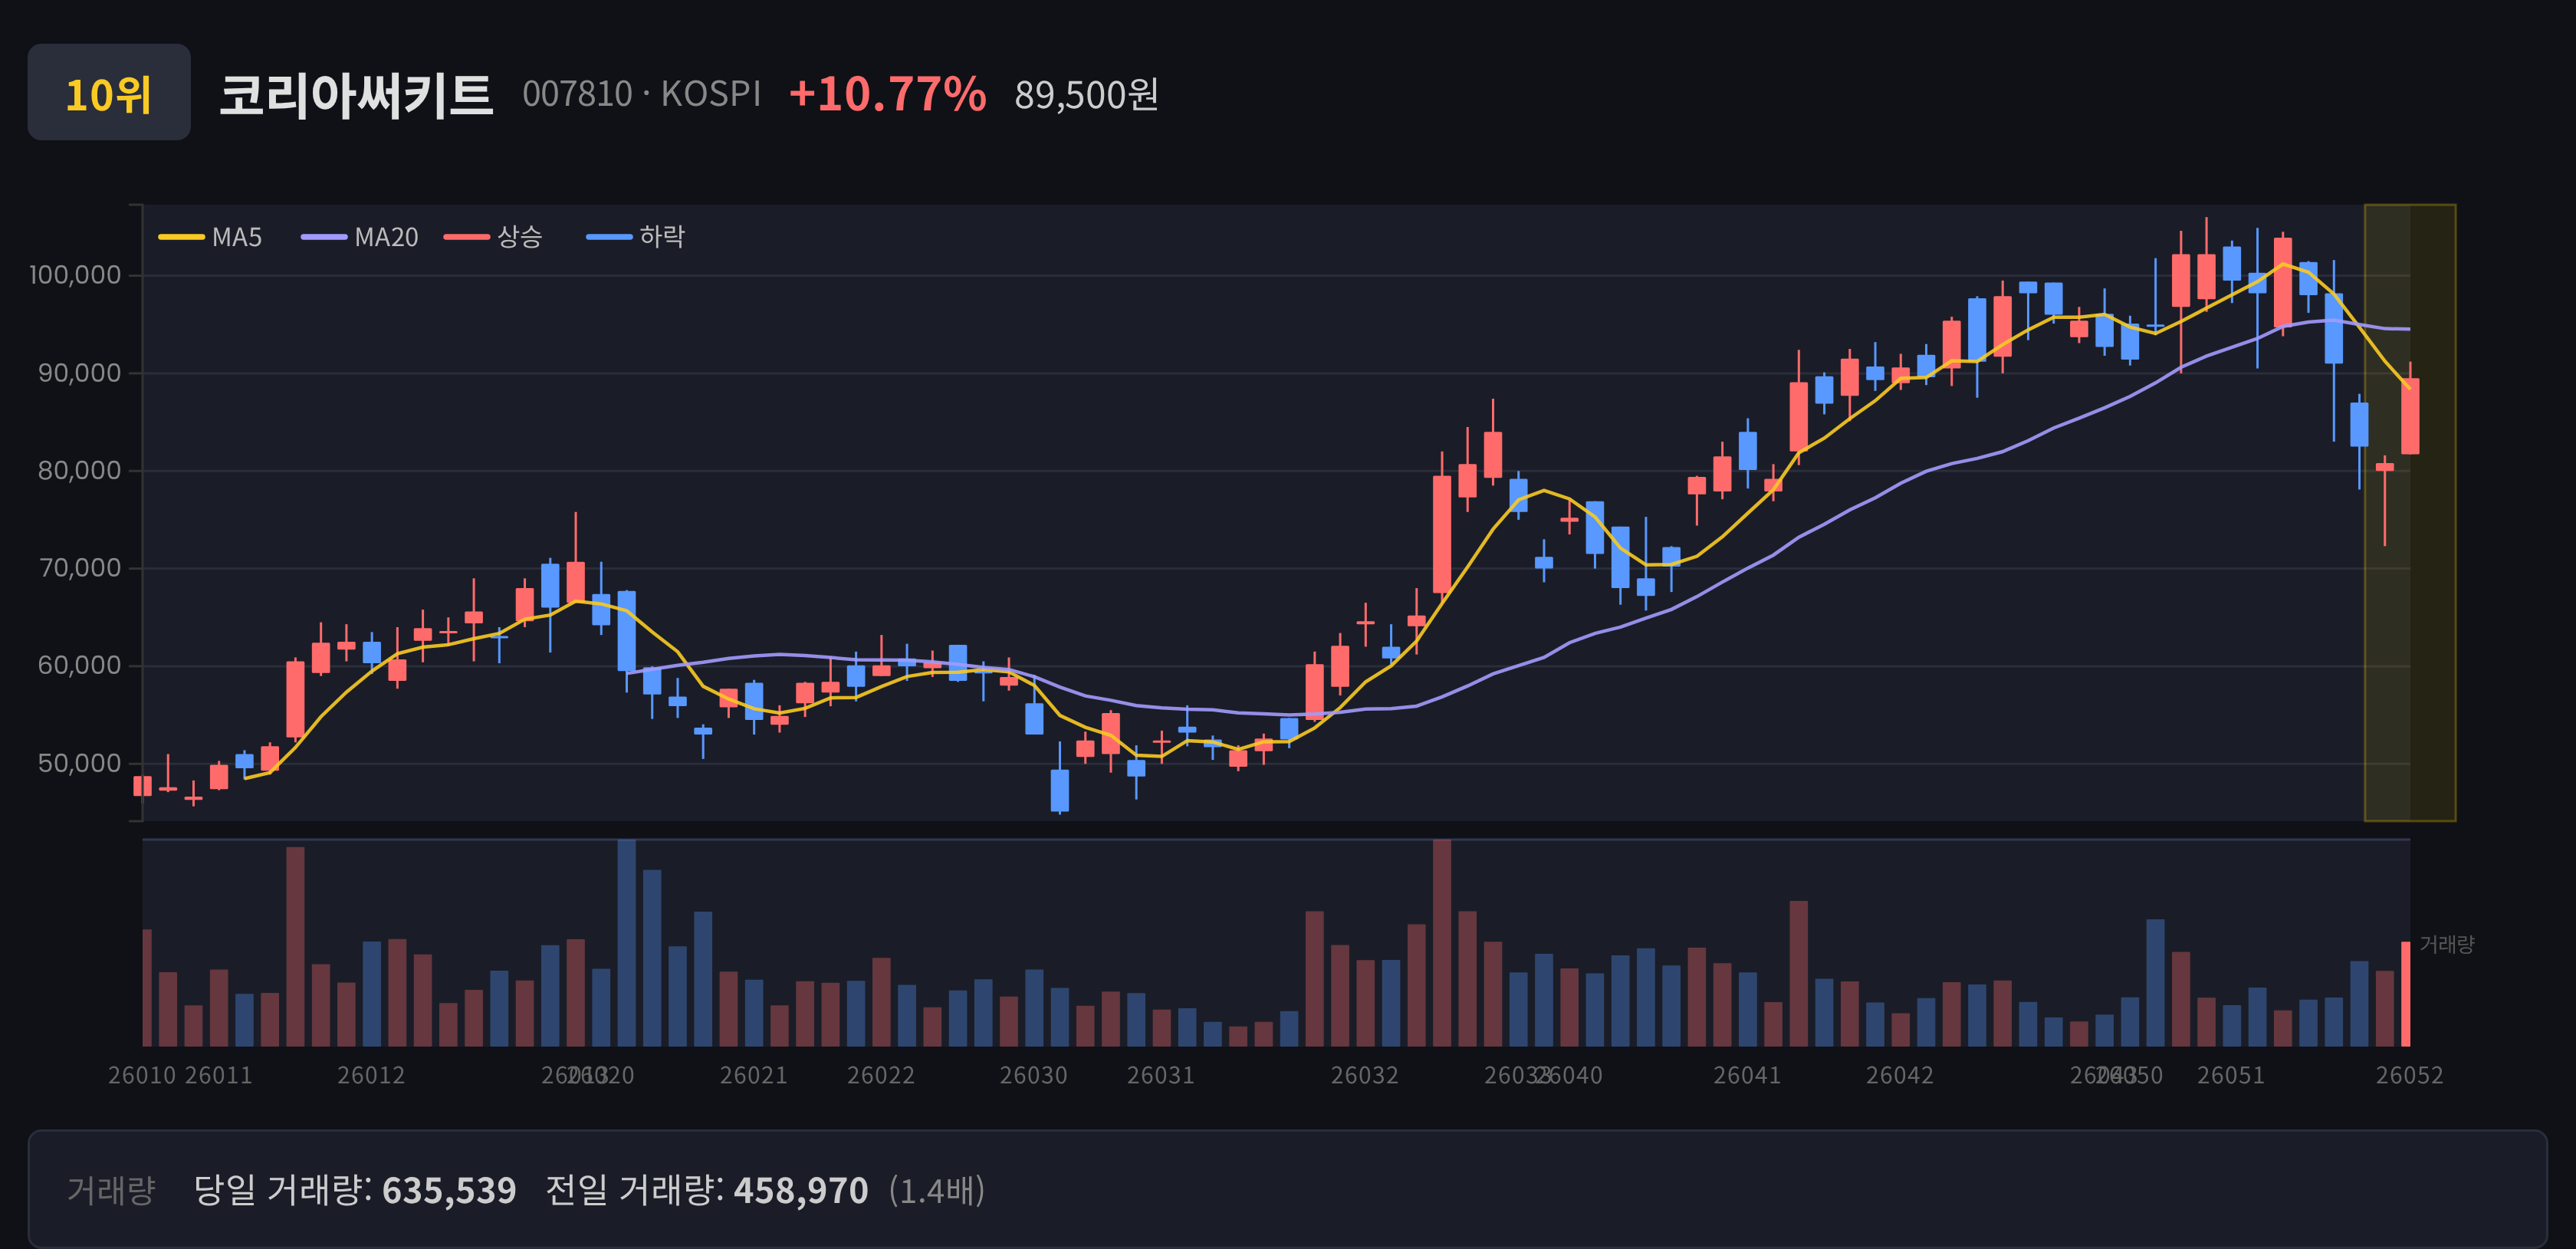The height and width of the screenshot is (1249, 2576).
Task: Click the highlighted latest red candlestick
Action: coord(2410,416)
